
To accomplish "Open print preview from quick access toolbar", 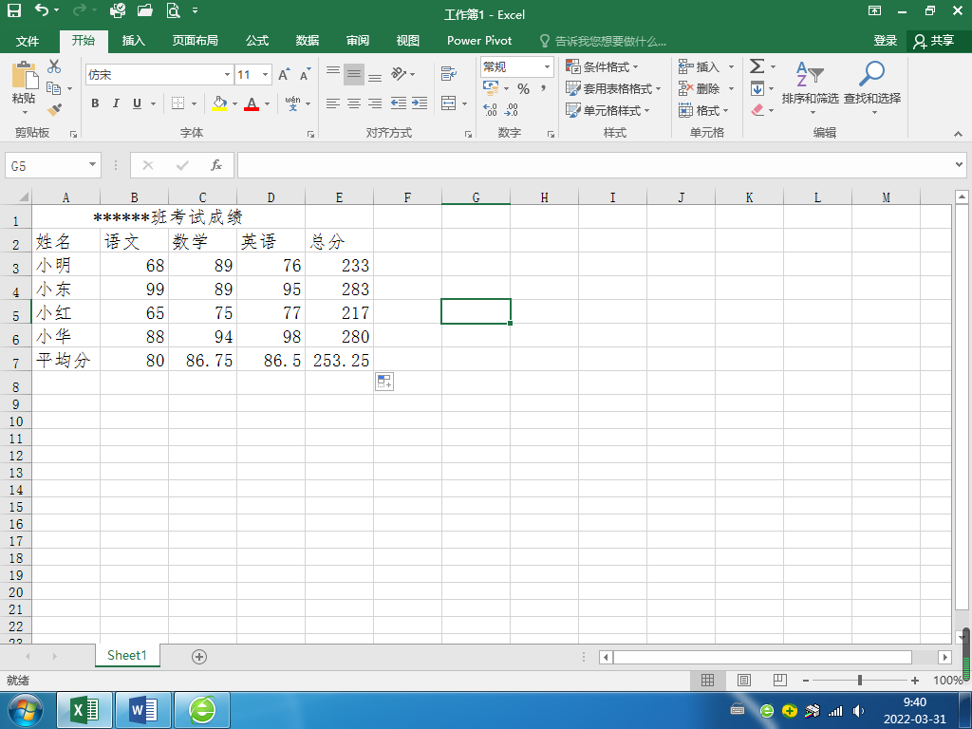I will point(173,10).
